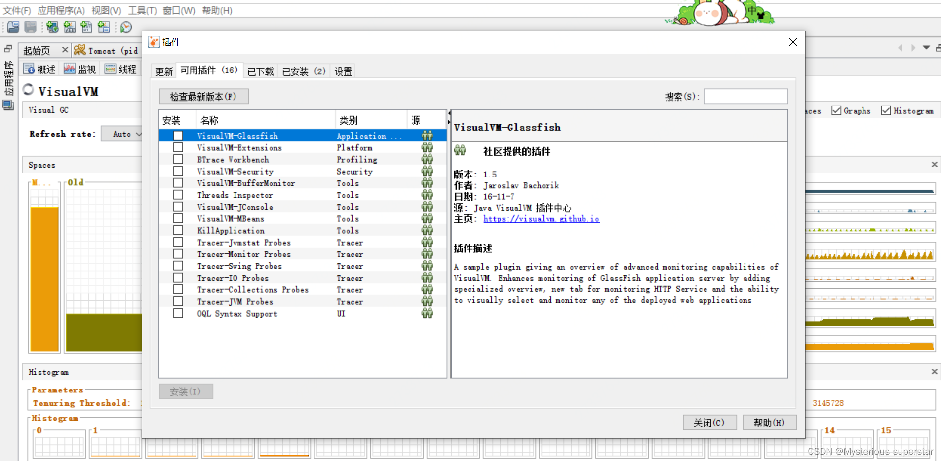
Task: Open the https://visualvm.github.io link
Action: [x=541, y=219]
